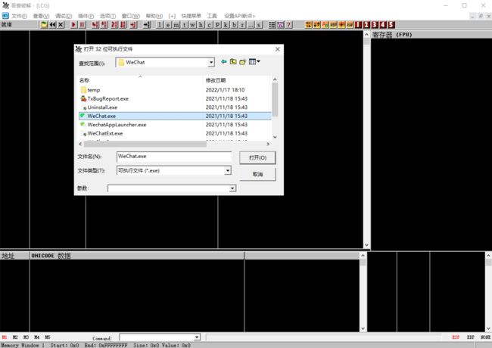Click the Go to address icon
Screen dimensions: 492x348
pos(147,25)
